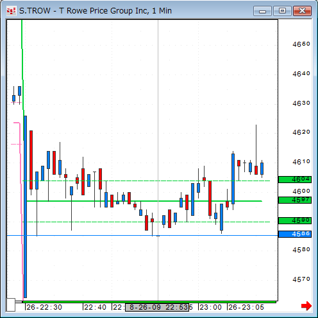The image size is (318, 318).
Task: Click the long blue opening candlestick at 22:30
Action: (x=25, y=207)
